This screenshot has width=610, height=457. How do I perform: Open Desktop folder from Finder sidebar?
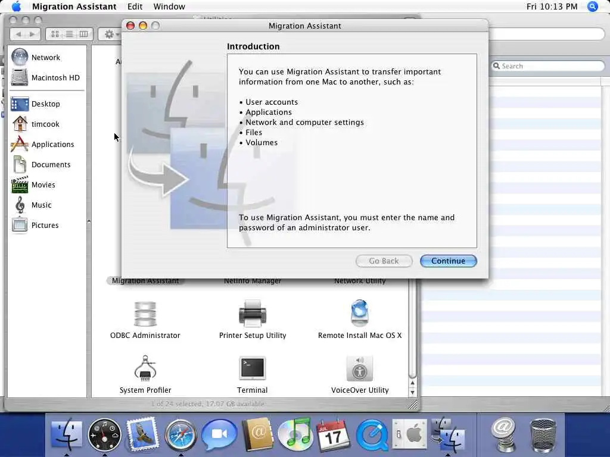(x=46, y=104)
